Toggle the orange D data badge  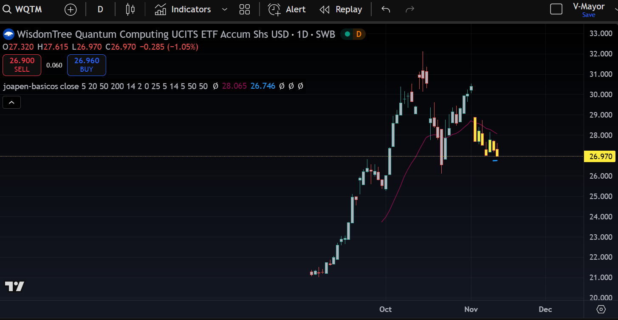(358, 34)
